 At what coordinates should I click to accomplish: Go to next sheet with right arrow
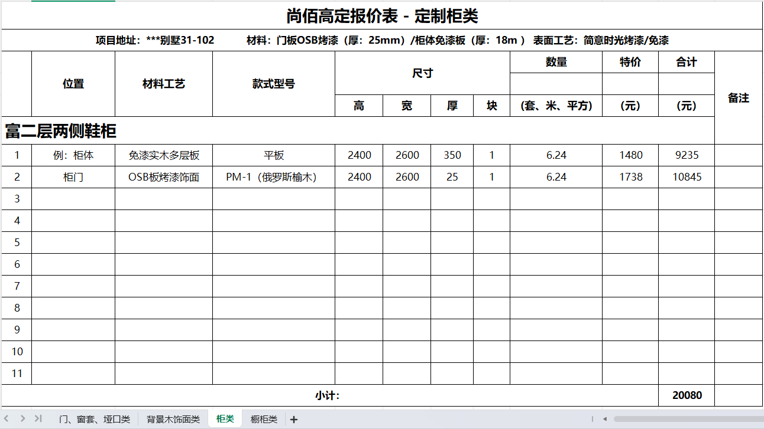(x=22, y=418)
